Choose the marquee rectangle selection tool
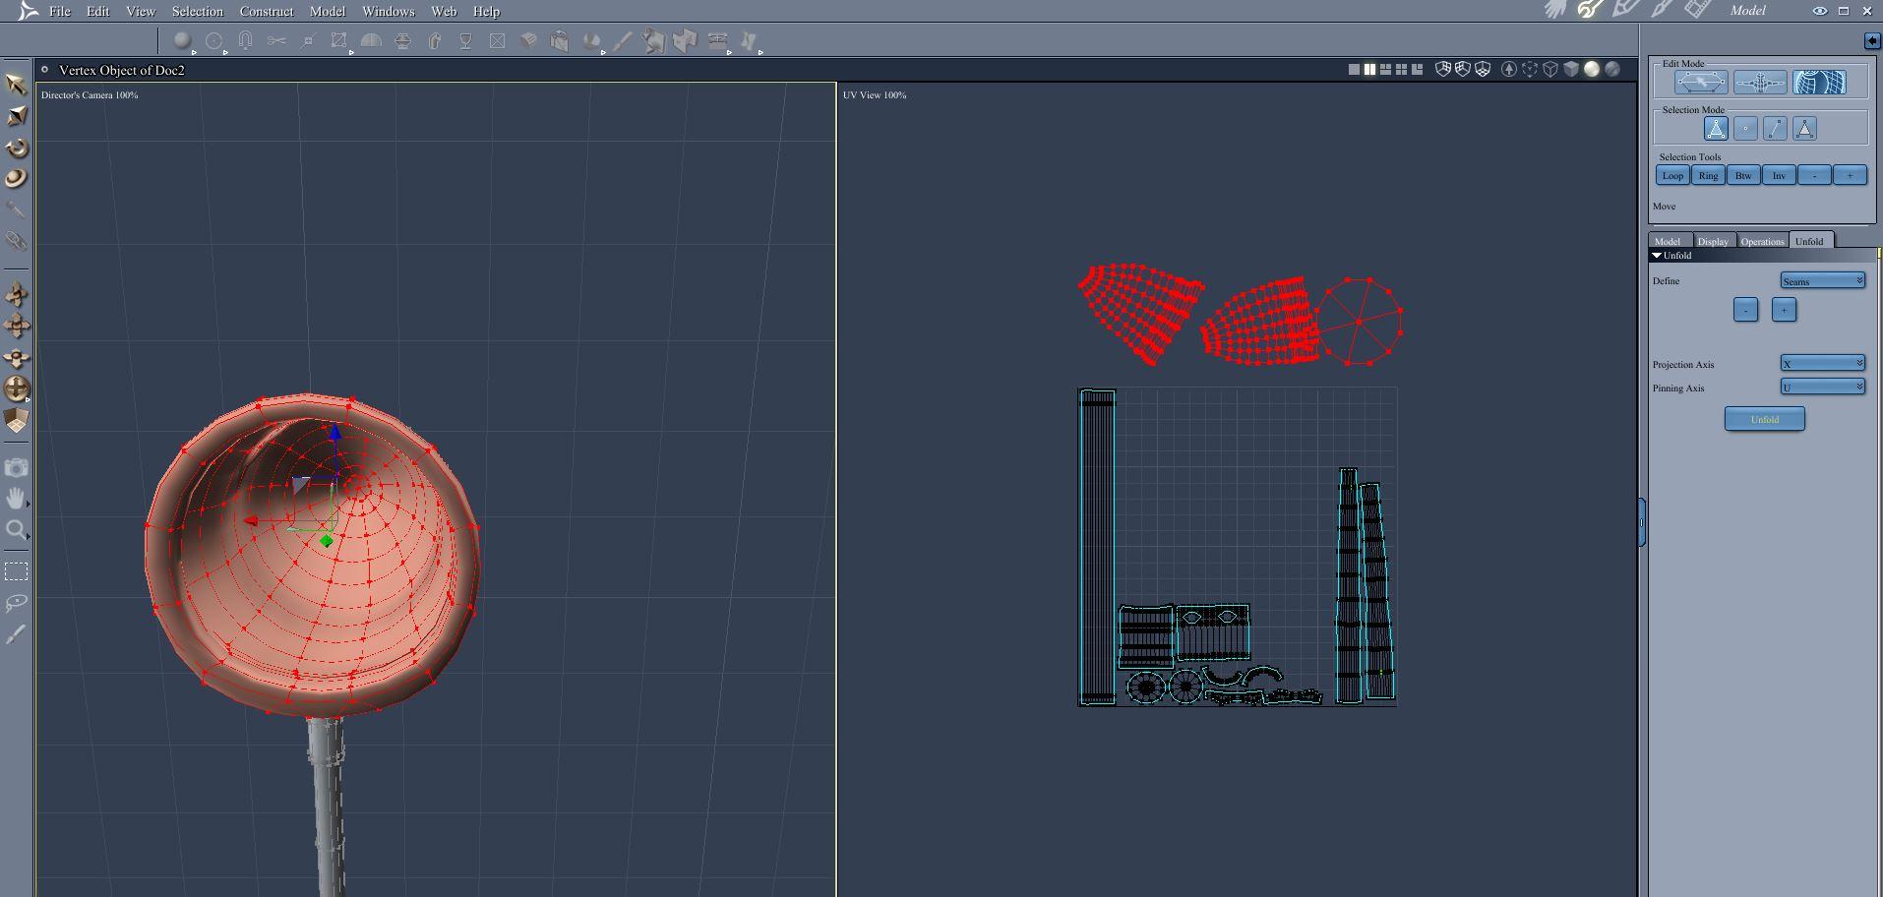Viewport: 1883px width, 897px height. point(17,571)
